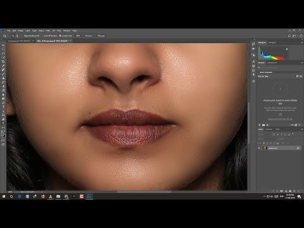Toggle Lock image pixels brush icon
Screen dimensions: 304x228
[267, 143]
